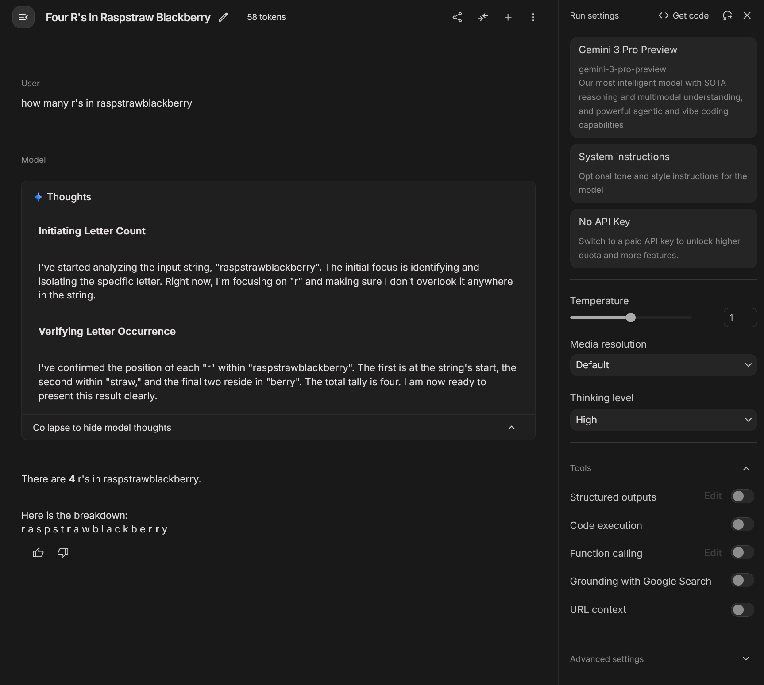764x685 pixels.
Task: Open Thinking level High dropdown
Action: point(664,420)
